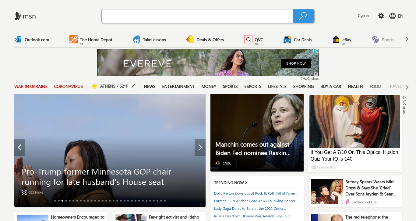Click the EN language label
Image resolution: width=416 pixels, height=221 pixels.
click(x=400, y=16)
